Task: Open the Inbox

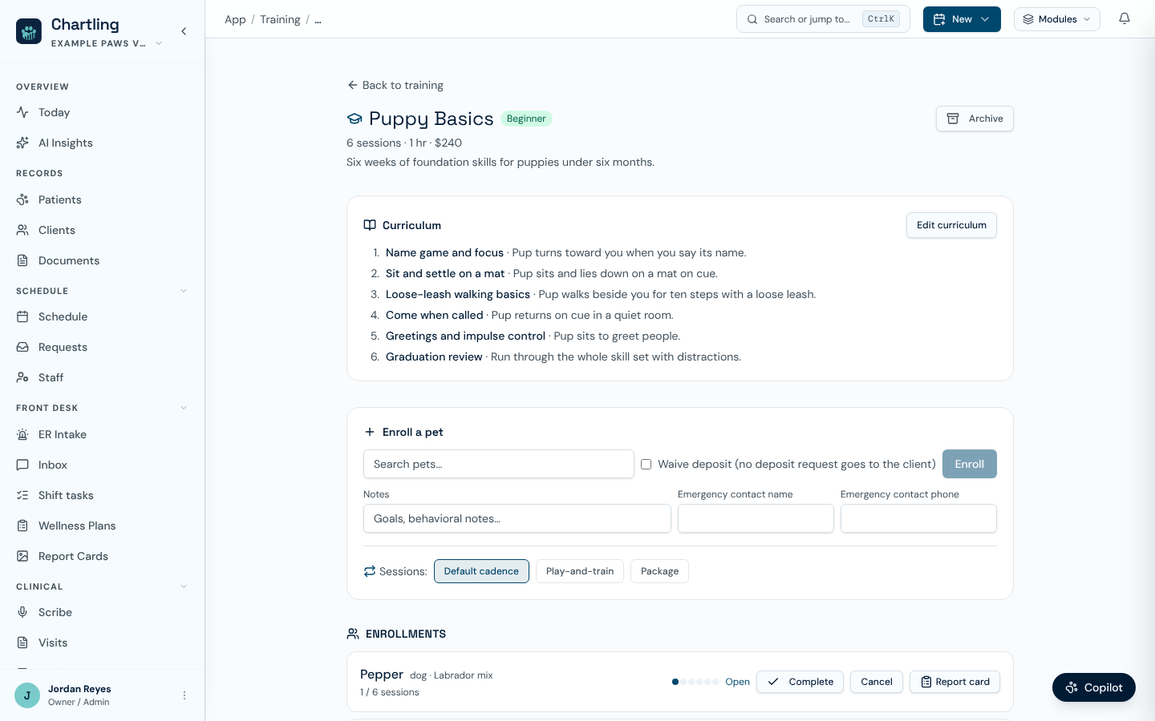Action: 103,465
